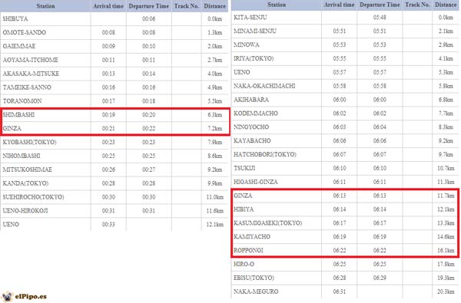This screenshot has height=303, width=461.
Task: Select the 6.3km distance for SHIMBASHI
Action: pyautogui.click(x=215, y=114)
